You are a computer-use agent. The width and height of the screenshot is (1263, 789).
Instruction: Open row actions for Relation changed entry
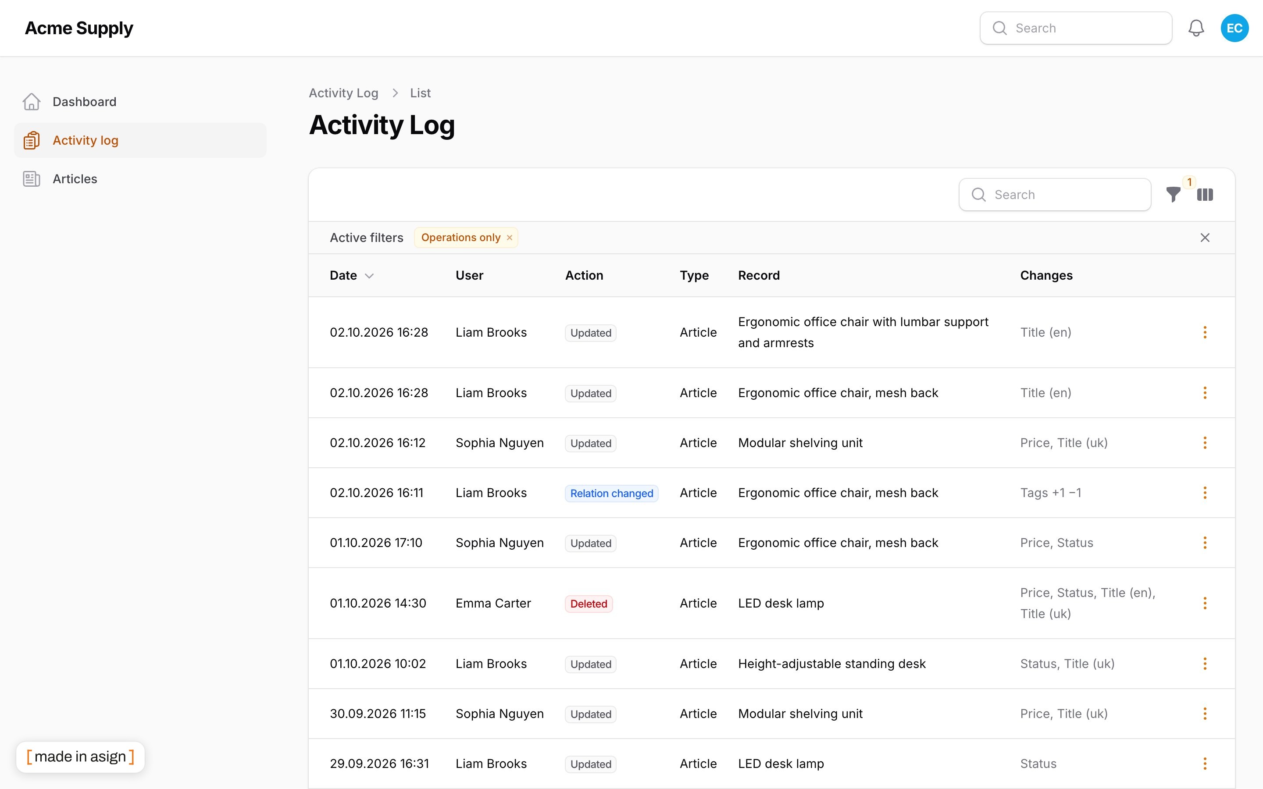(x=1205, y=493)
